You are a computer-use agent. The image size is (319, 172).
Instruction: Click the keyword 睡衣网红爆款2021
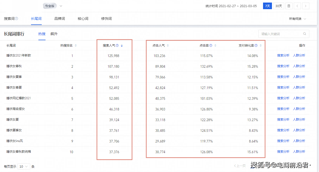[19, 98]
